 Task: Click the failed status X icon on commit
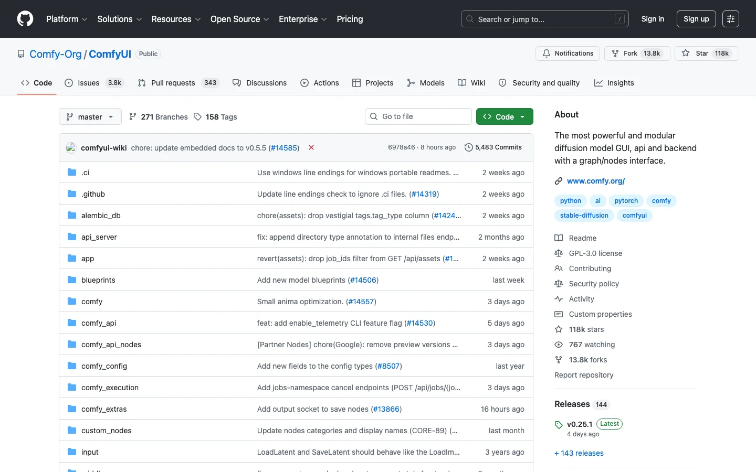tap(311, 148)
